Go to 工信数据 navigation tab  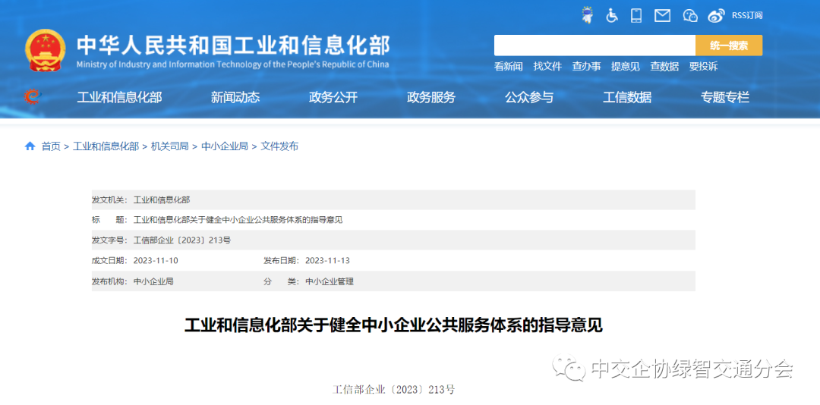tap(627, 97)
